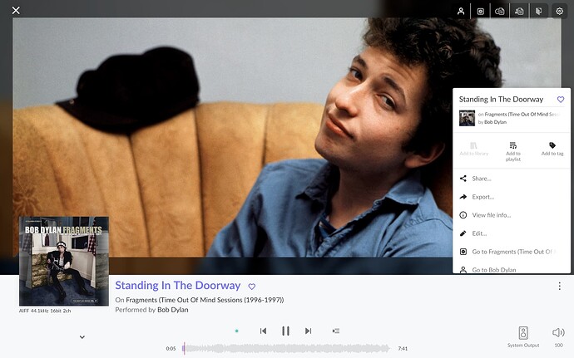The height and width of the screenshot is (358, 574).
Task: Open the album view icon in top bar
Action: point(481,12)
